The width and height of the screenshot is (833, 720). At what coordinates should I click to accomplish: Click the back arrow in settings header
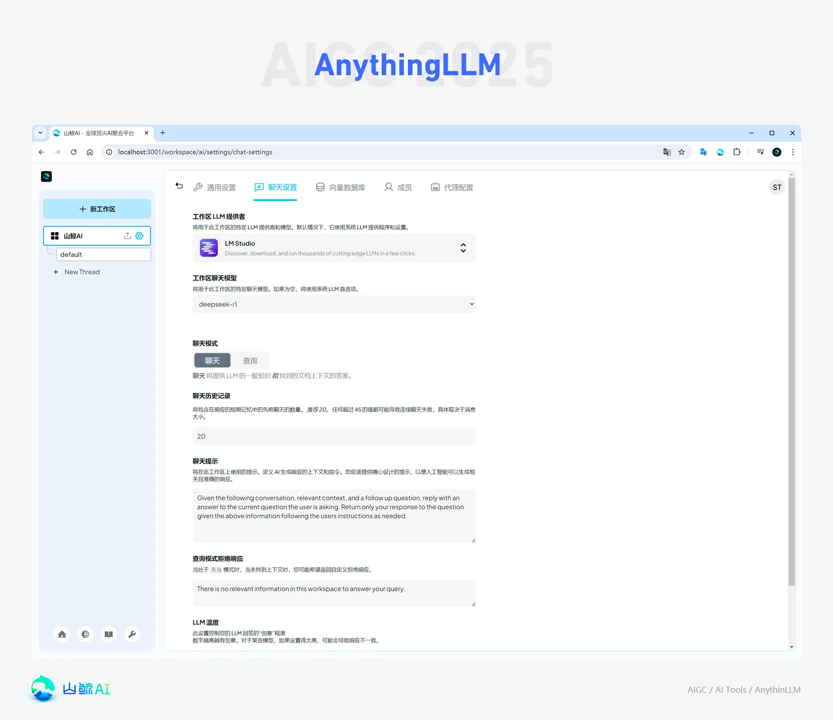[179, 186]
